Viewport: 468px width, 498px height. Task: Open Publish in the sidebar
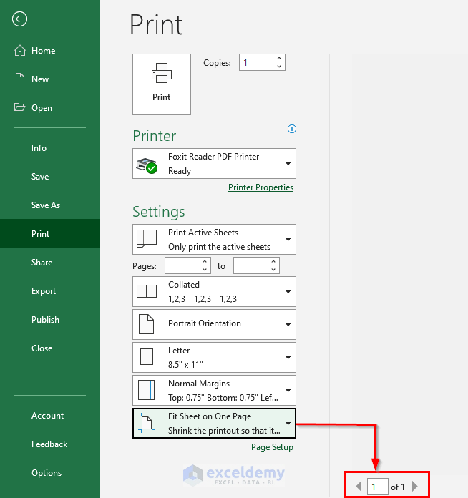(x=50, y=320)
